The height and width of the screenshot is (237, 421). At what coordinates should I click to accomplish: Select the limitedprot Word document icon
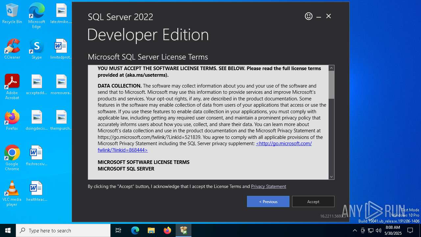pos(61,49)
